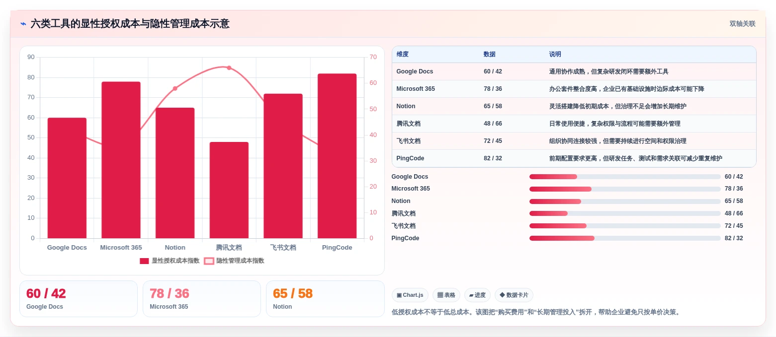Toggle the 显性授权成本指数 legend entry
The image size is (776, 337).
(170, 261)
